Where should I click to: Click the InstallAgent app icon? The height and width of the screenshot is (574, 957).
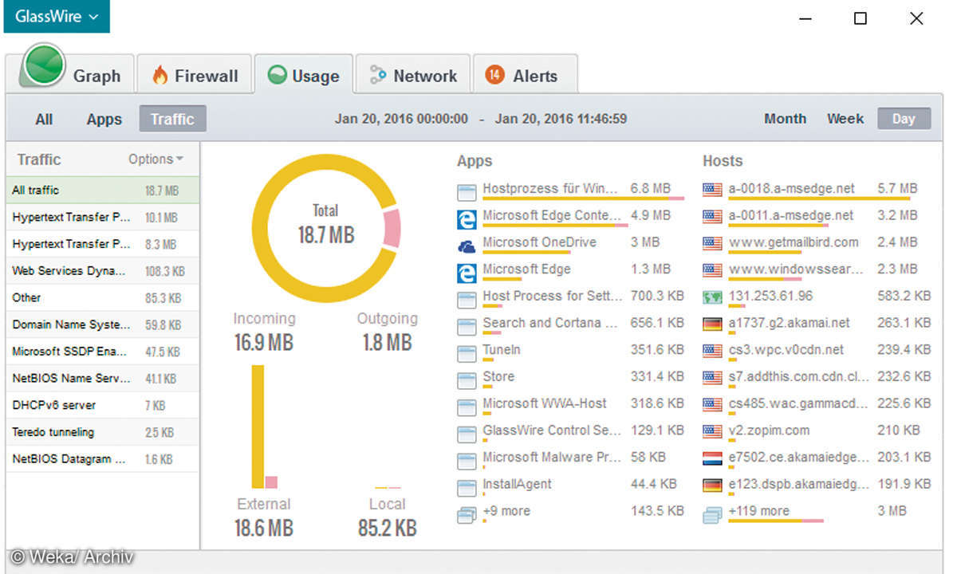click(x=467, y=488)
